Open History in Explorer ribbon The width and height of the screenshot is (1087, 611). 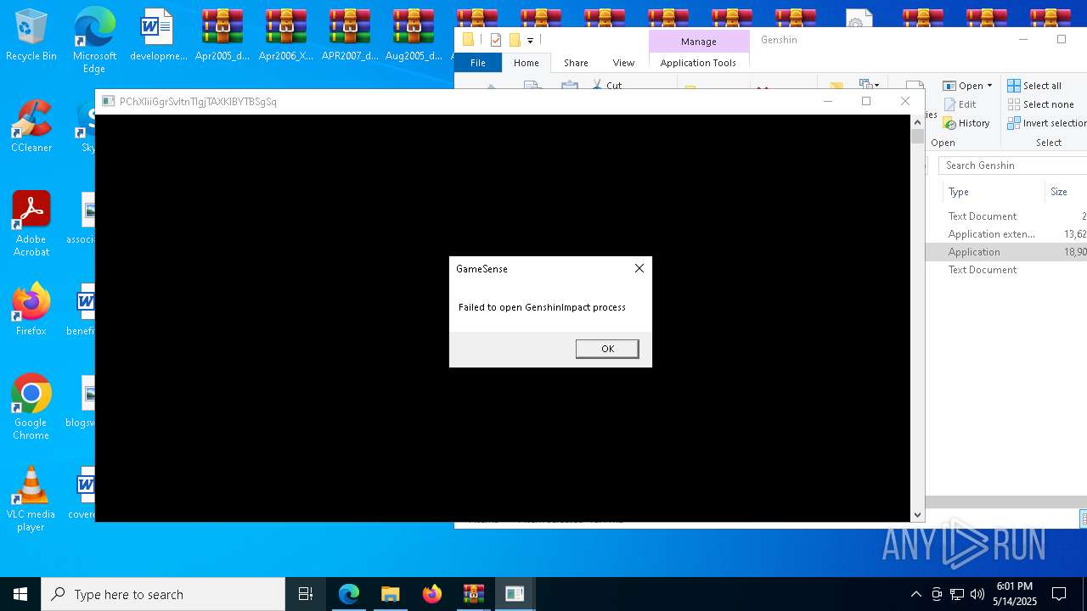tap(966, 123)
